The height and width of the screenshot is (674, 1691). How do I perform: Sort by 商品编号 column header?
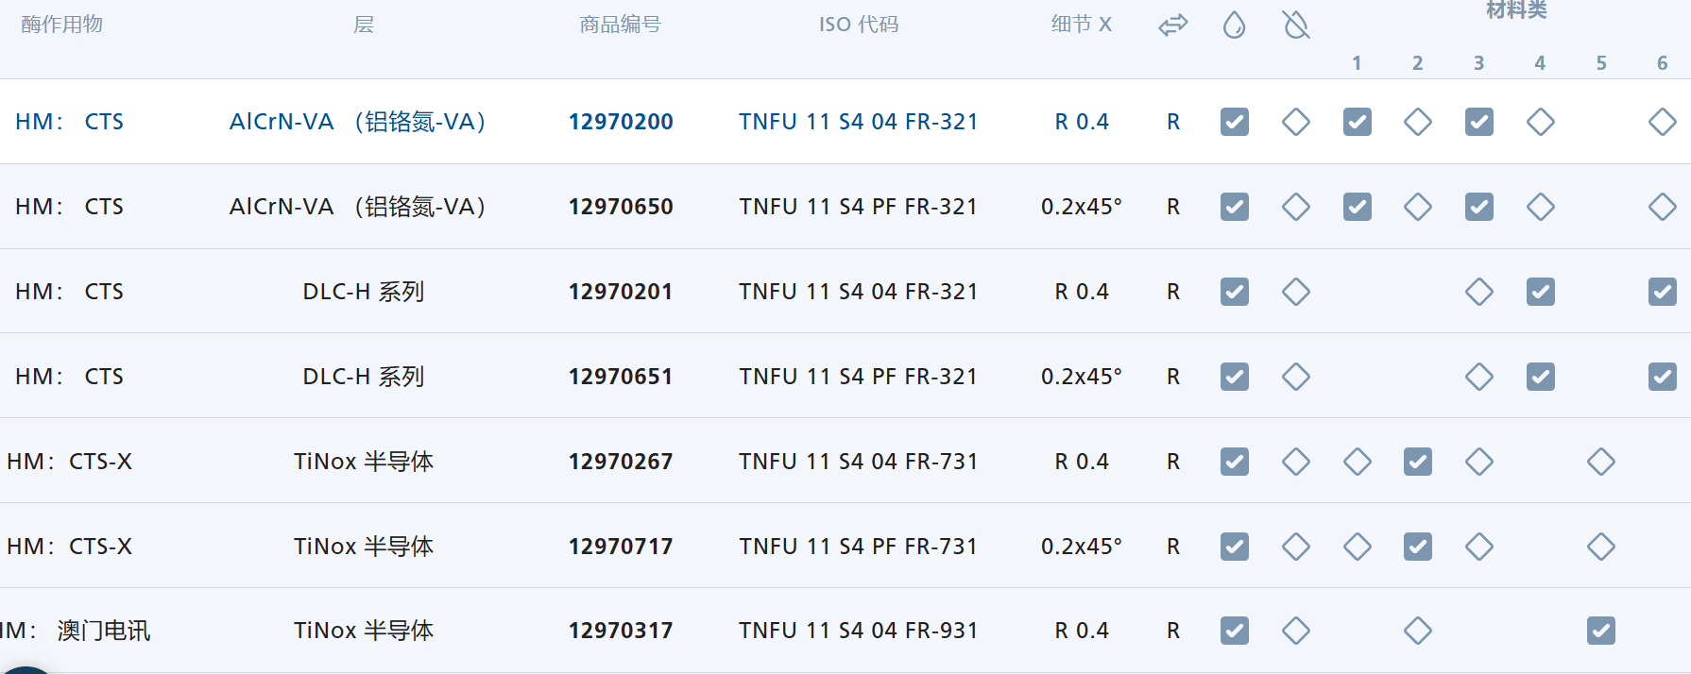[620, 25]
